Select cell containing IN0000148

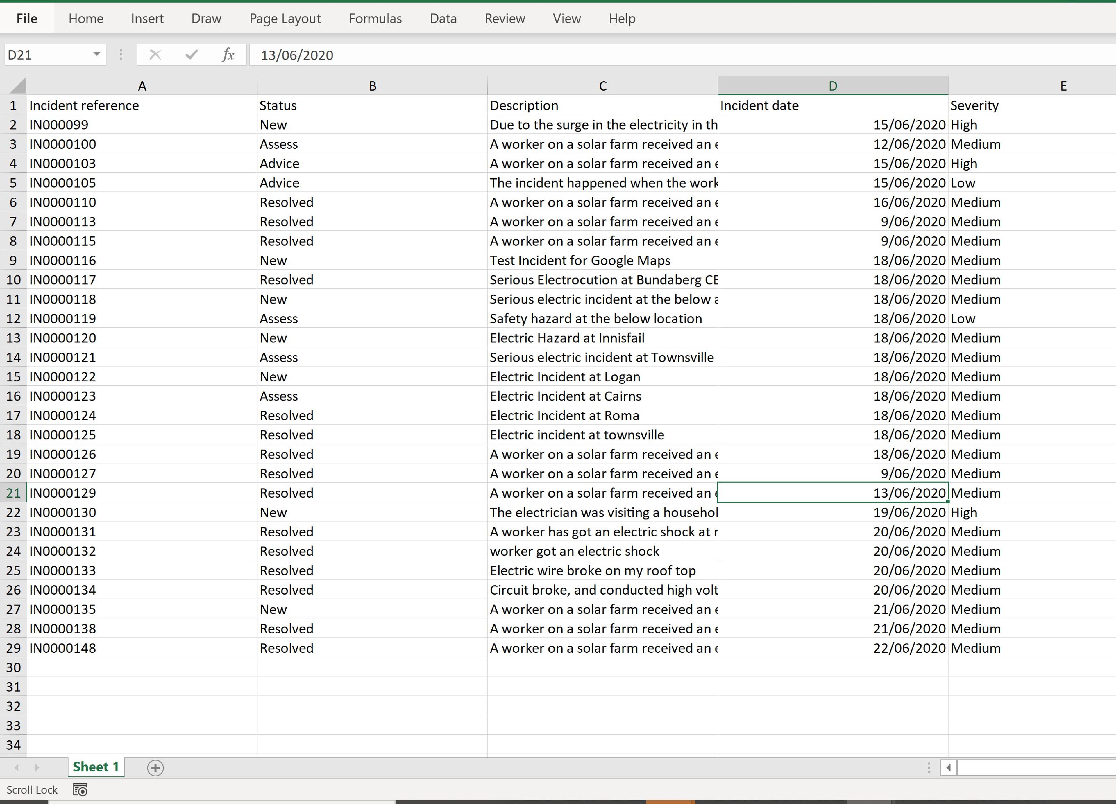point(142,648)
